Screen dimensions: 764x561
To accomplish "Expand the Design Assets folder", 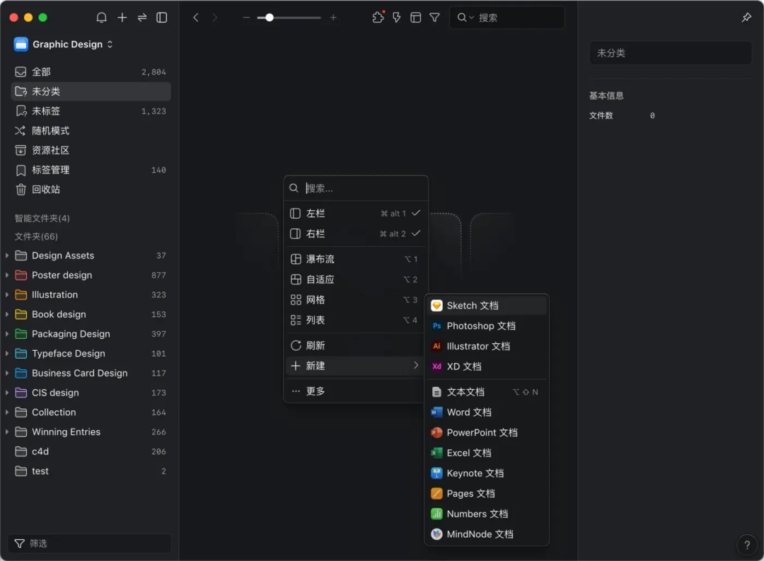I will coord(7,255).
